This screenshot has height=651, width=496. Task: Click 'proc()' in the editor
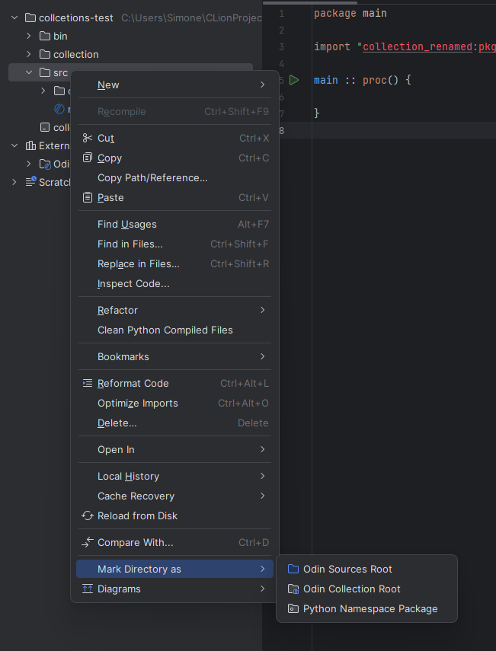380,80
